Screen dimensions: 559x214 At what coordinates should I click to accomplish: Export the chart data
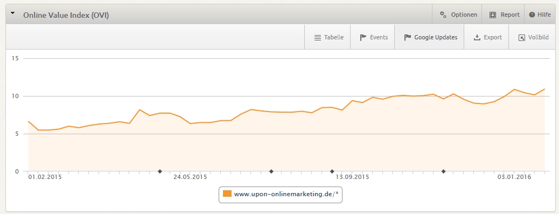coord(487,37)
